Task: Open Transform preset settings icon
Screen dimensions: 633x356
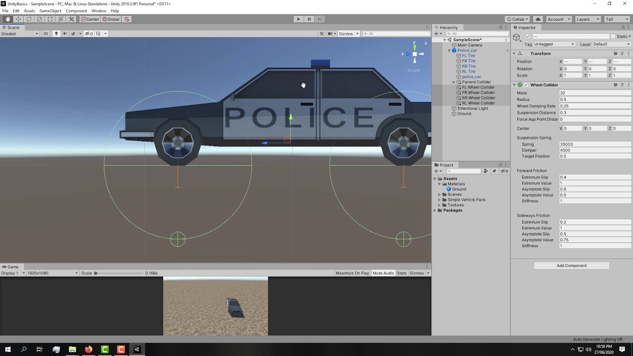Action: (x=622, y=53)
